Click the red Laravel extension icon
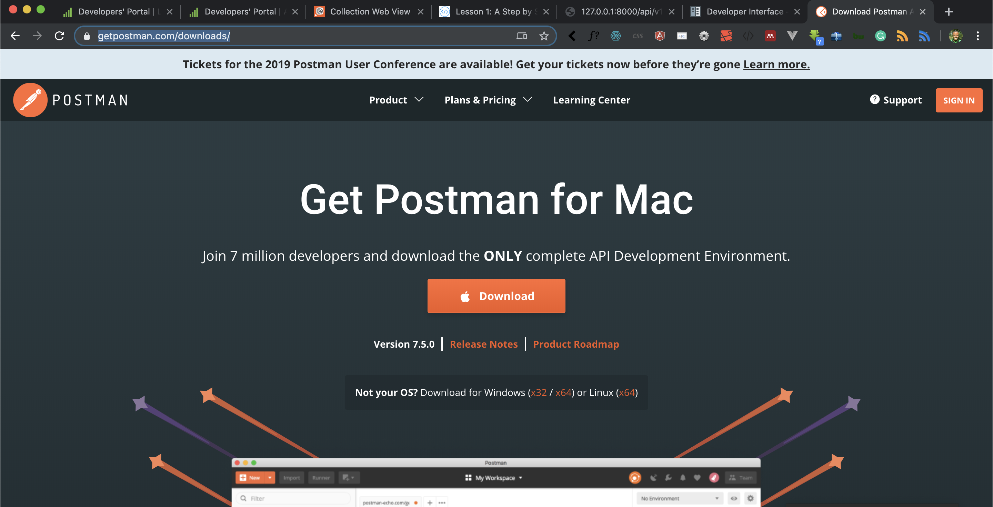Image resolution: width=993 pixels, height=507 pixels. [x=726, y=36]
